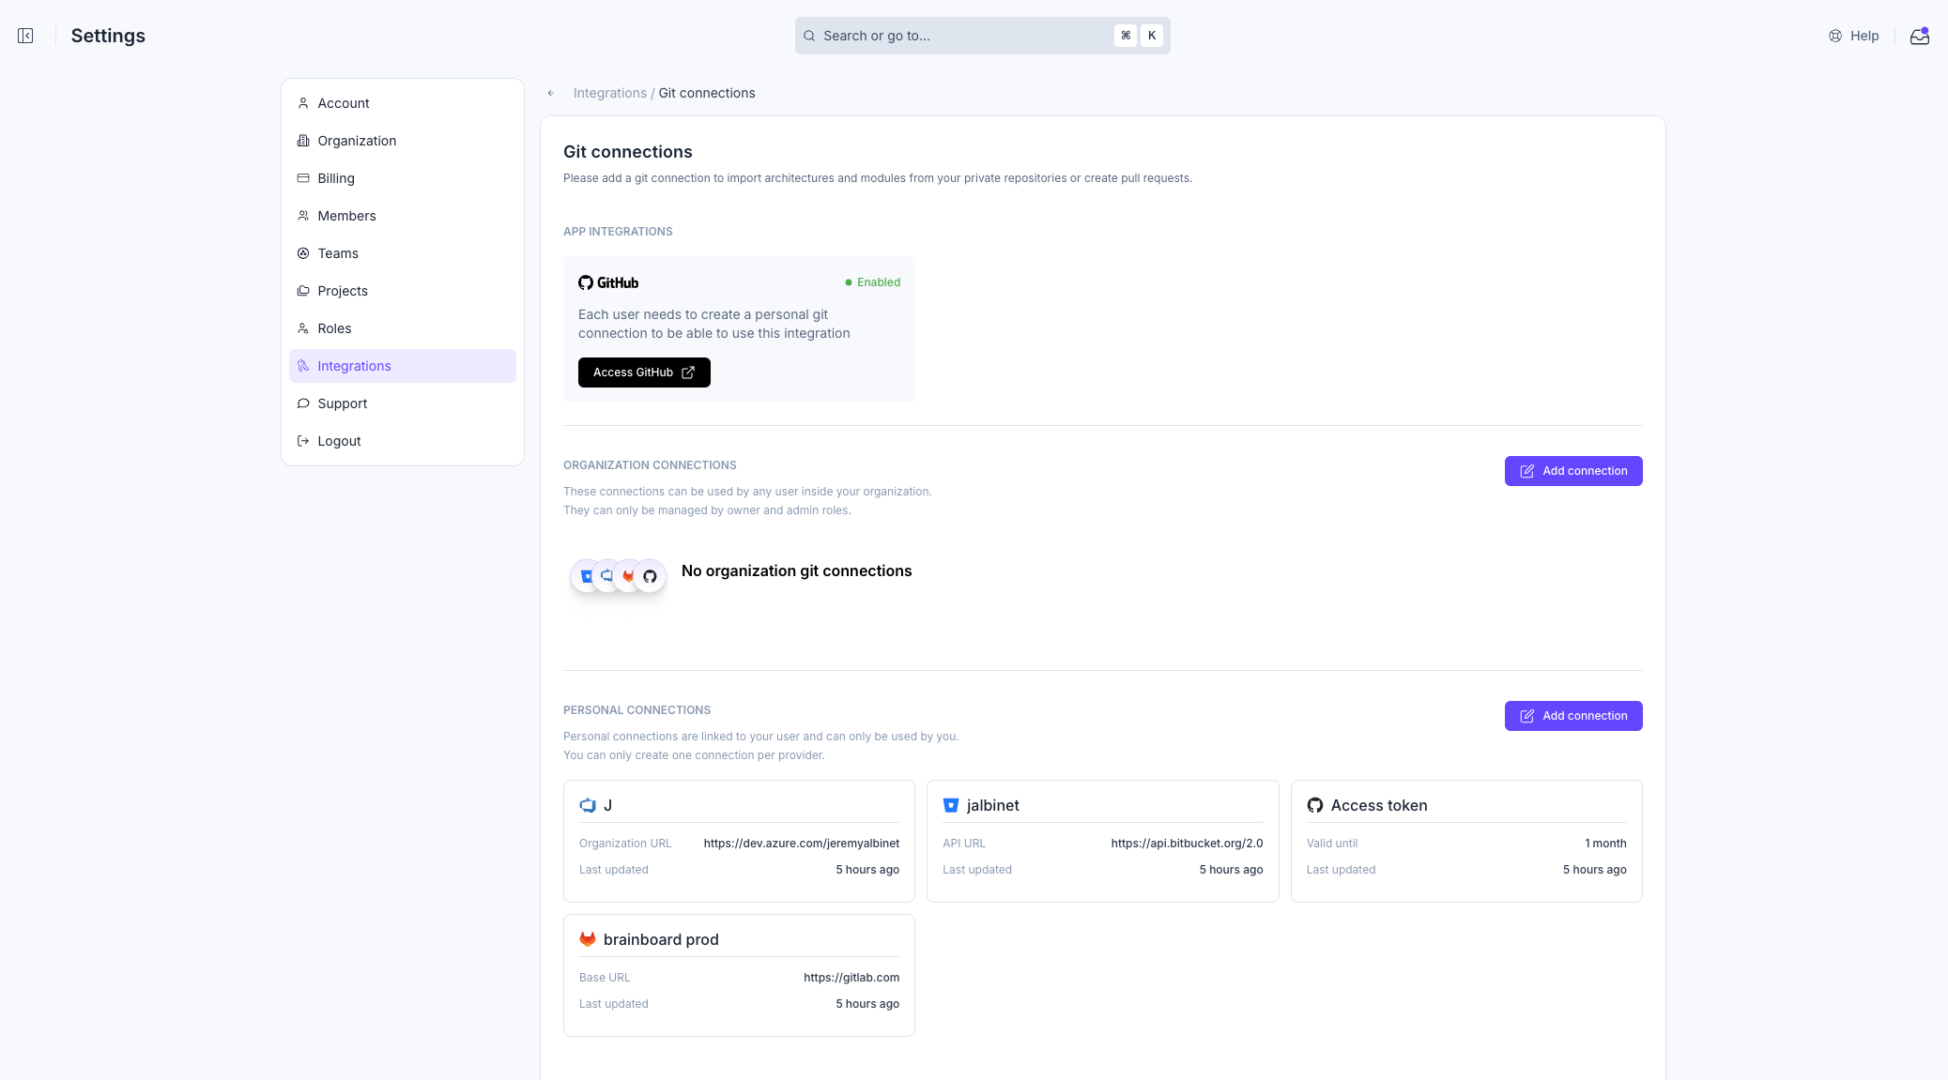Collapse the sidebar panel icon
The image size is (1948, 1080).
(x=25, y=36)
